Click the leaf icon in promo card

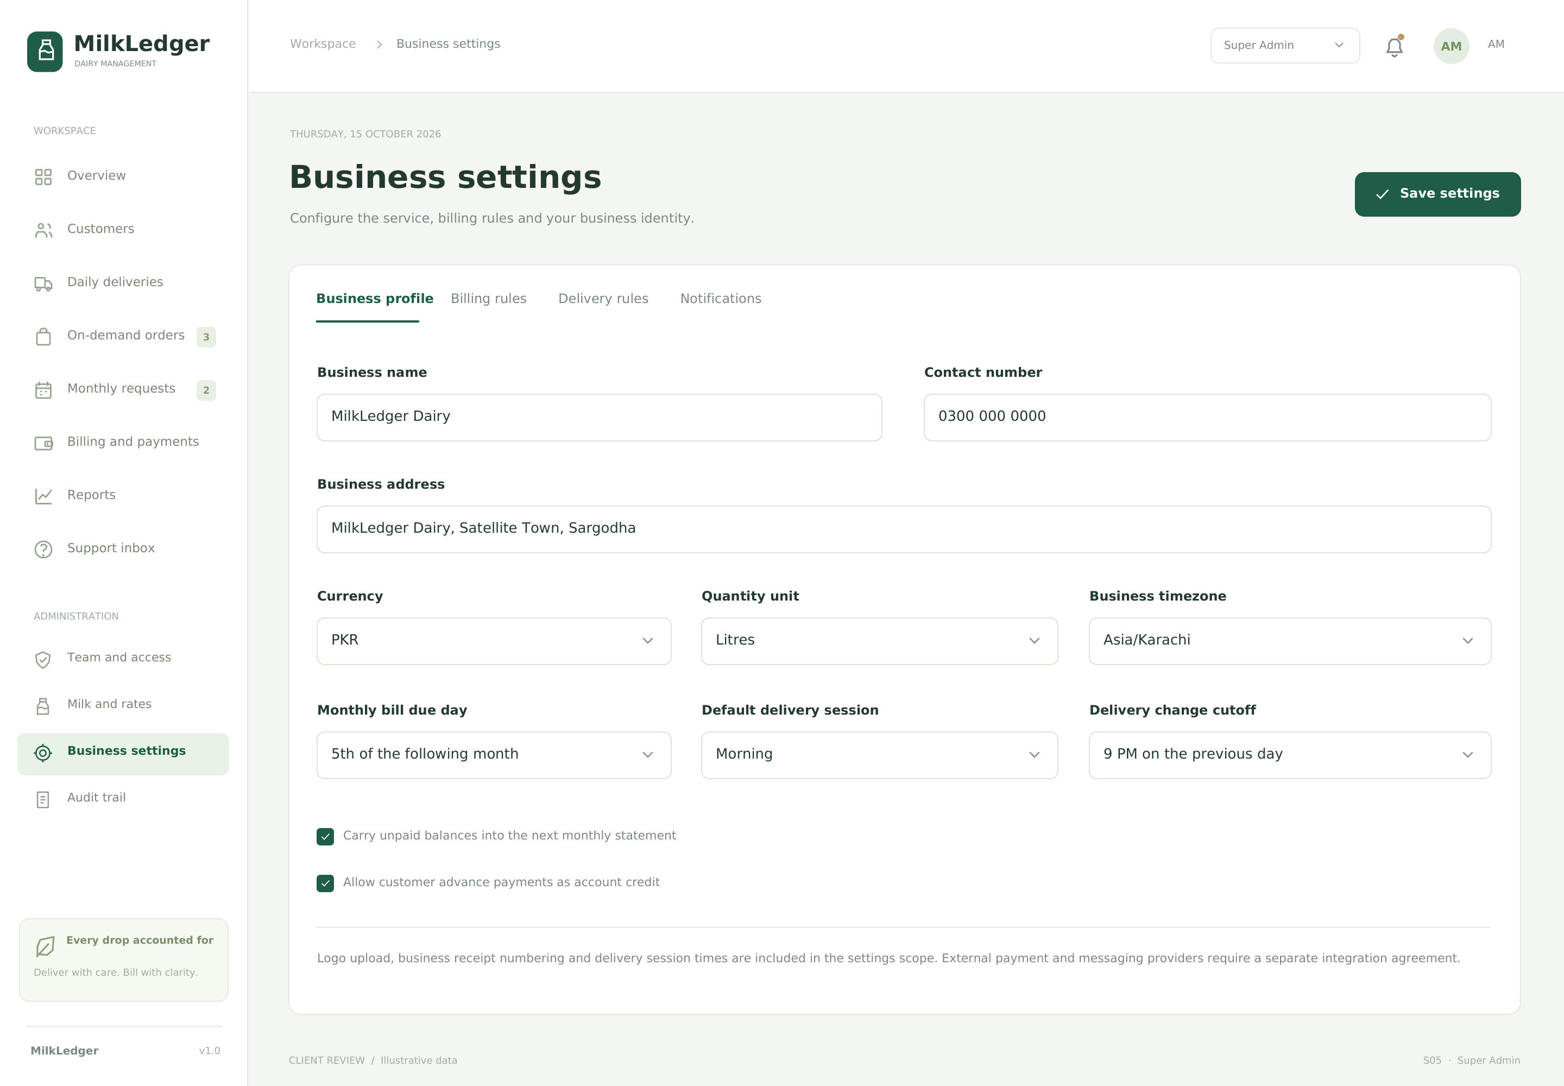click(45, 946)
